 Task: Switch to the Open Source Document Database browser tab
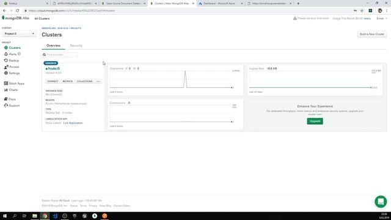tap(123, 4)
